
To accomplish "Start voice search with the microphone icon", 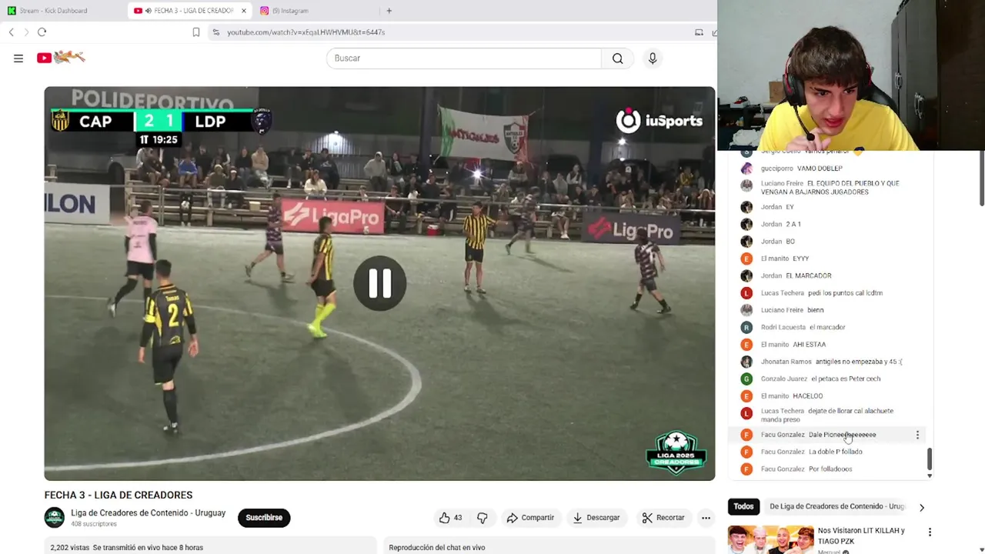I will click(x=653, y=58).
